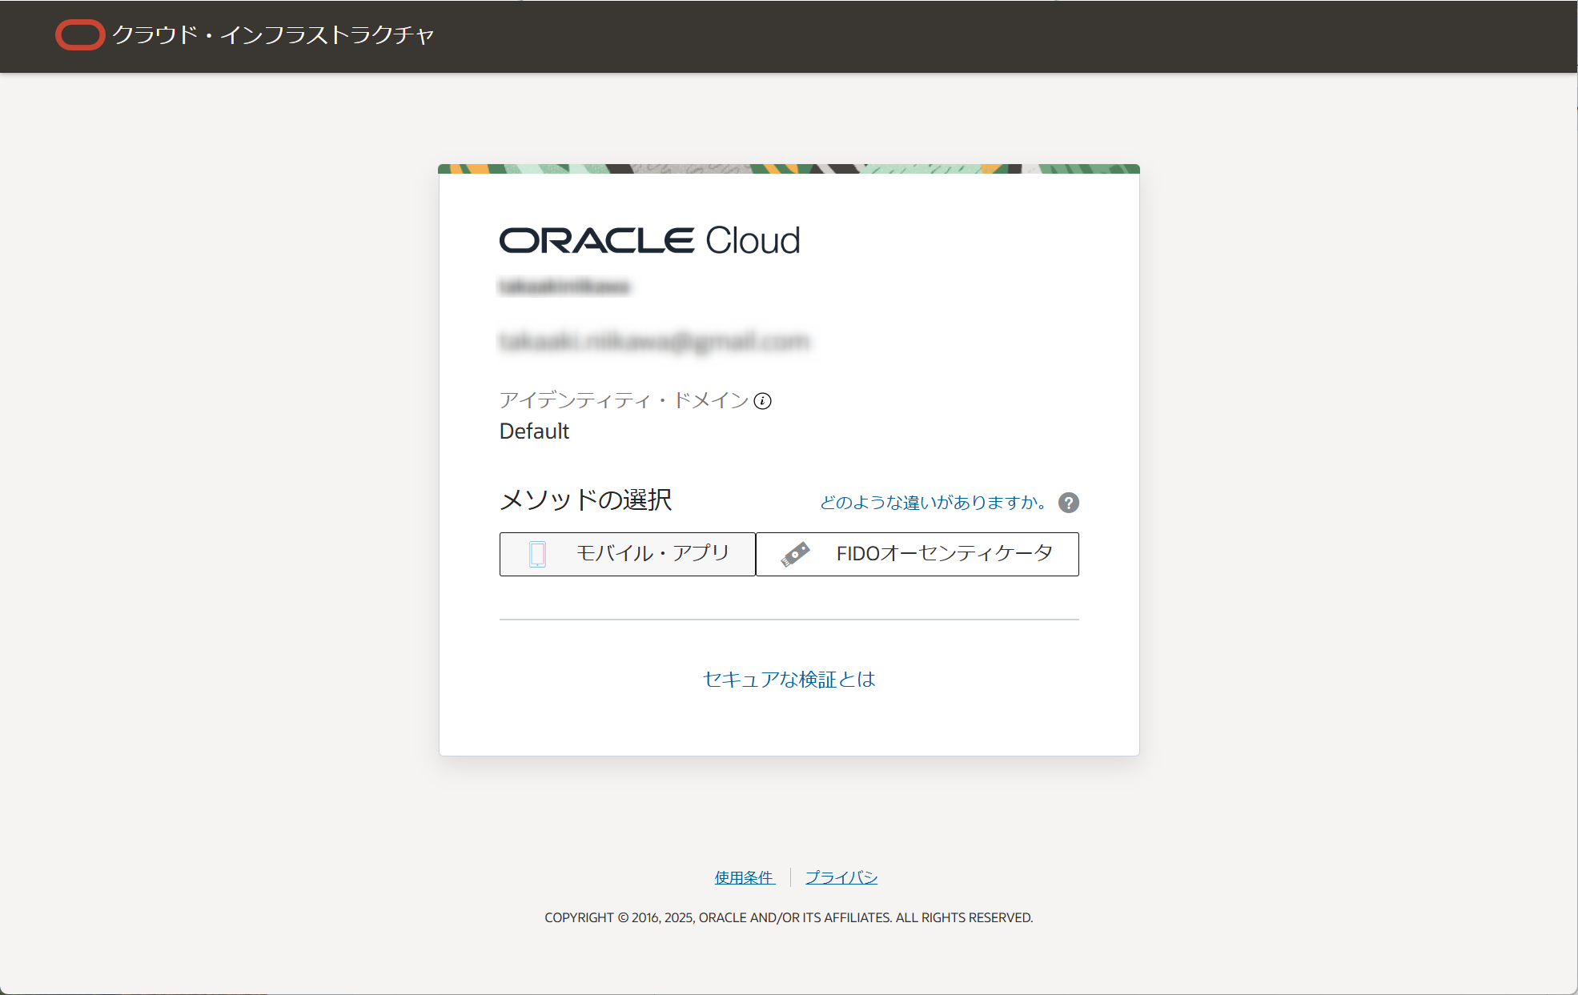Click the FIDO security key icon
The image size is (1578, 995).
pyautogui.click(x=795, y=554)
